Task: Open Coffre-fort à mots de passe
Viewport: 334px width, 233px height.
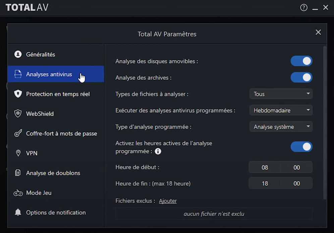Action: [x=56, y=133]
